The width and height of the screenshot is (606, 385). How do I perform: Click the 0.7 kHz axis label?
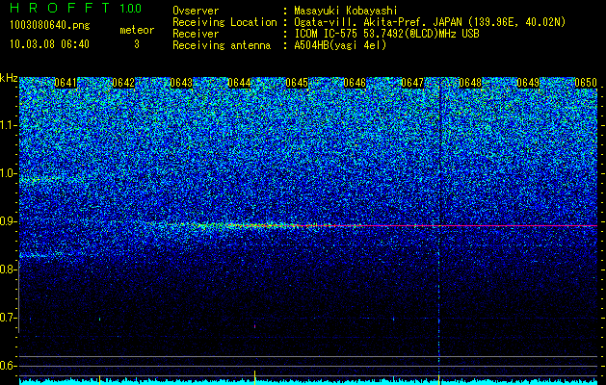8,318
